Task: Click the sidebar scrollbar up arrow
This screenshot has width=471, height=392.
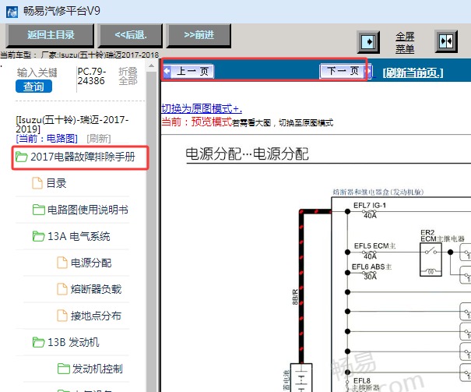Action: click(x=151, y=65)
